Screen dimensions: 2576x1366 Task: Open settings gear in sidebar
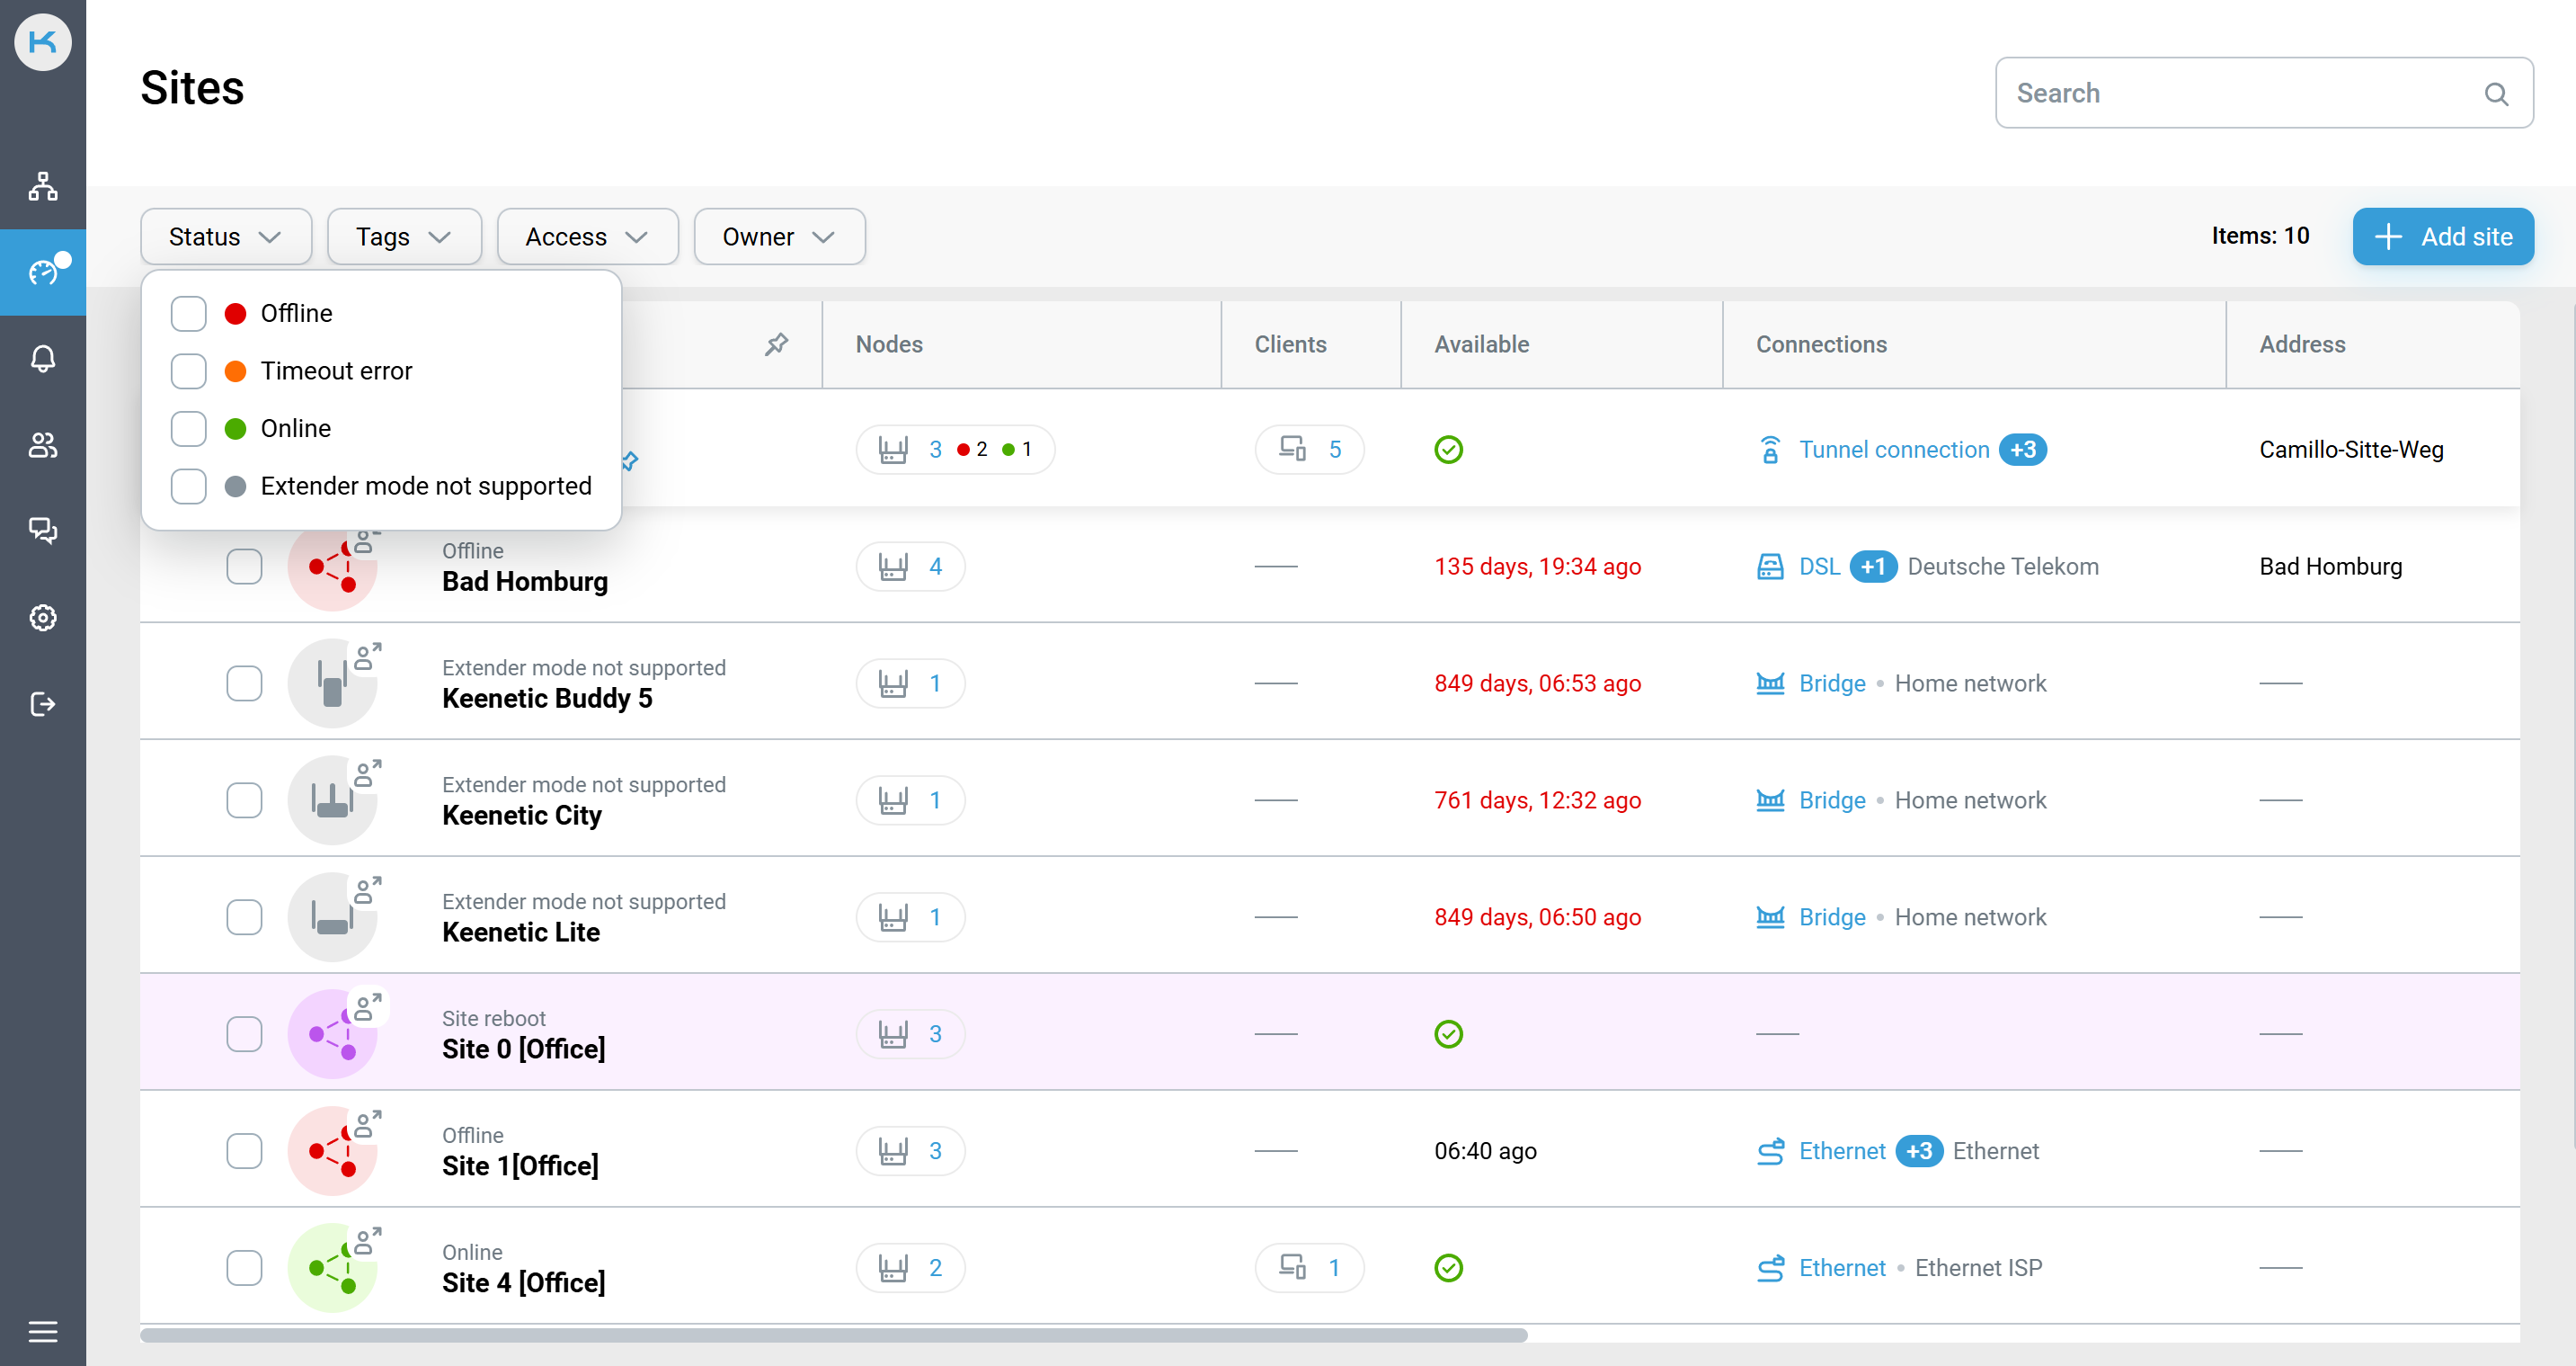click(x=42, y=618)
